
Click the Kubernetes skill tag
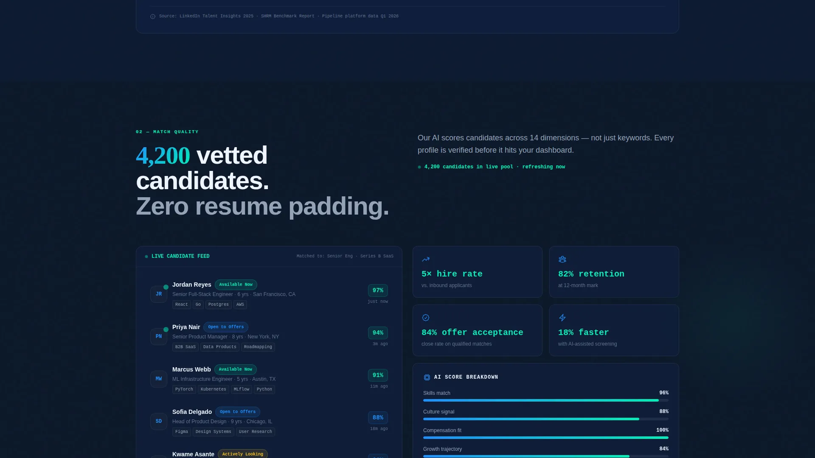tap(214, 390)
